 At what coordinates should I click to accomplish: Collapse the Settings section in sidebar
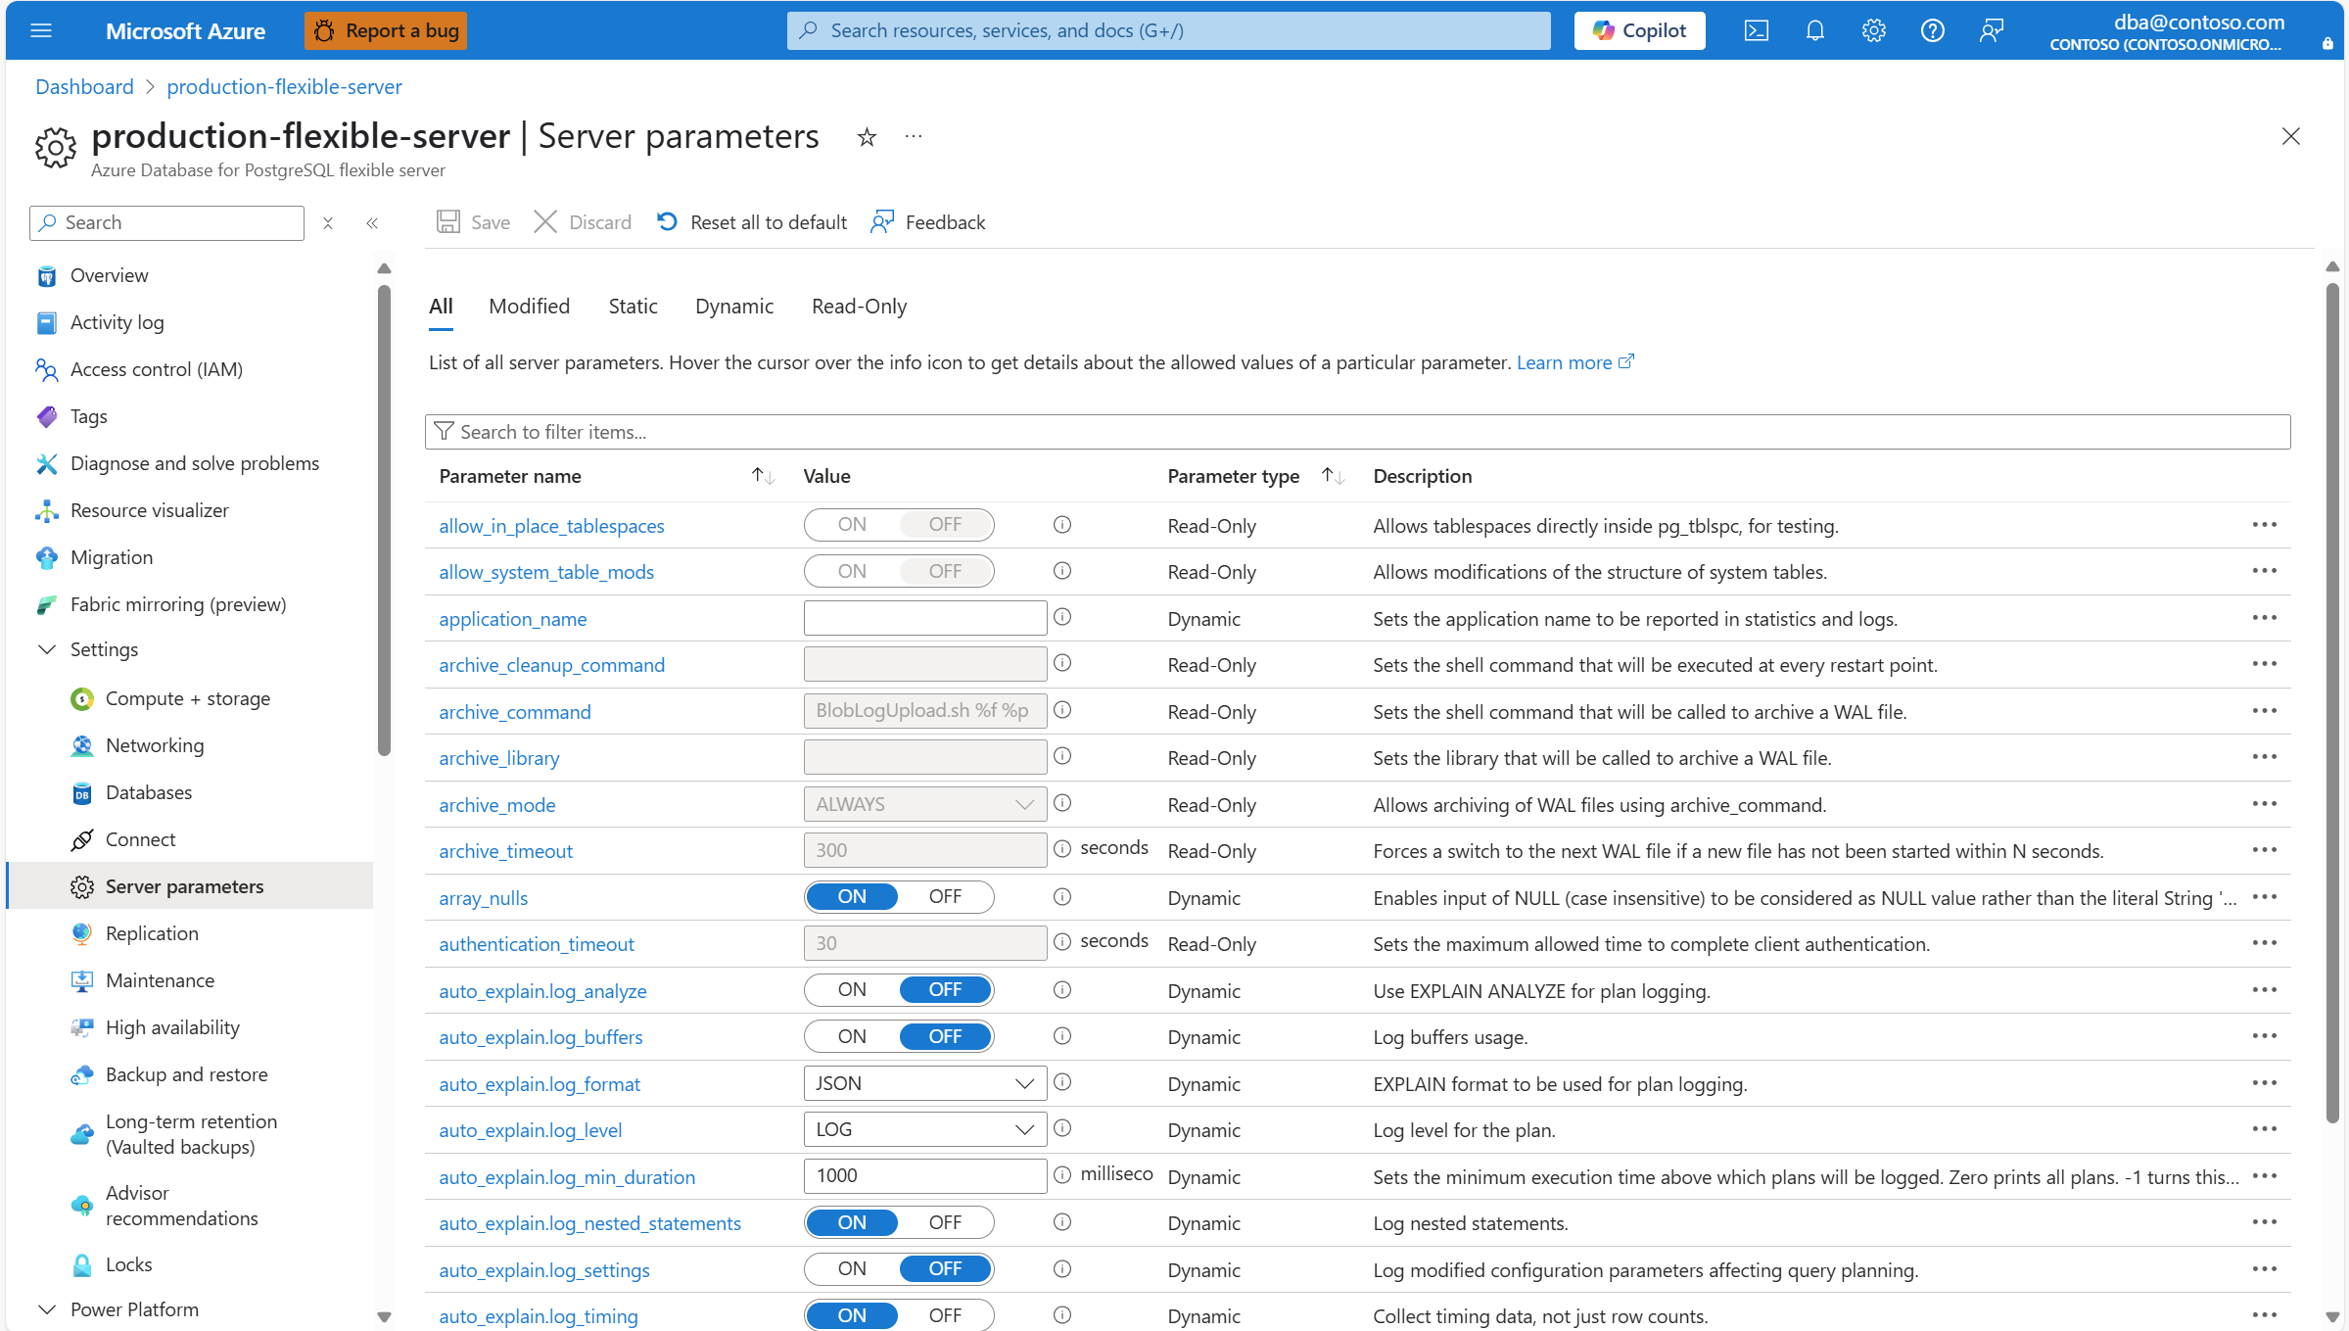coord(47,649)
